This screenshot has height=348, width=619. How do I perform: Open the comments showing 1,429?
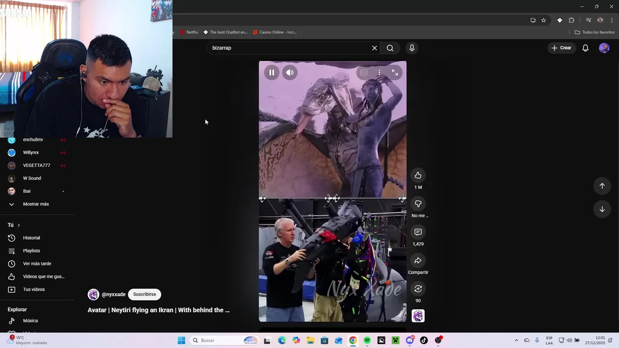pos(418,232)
